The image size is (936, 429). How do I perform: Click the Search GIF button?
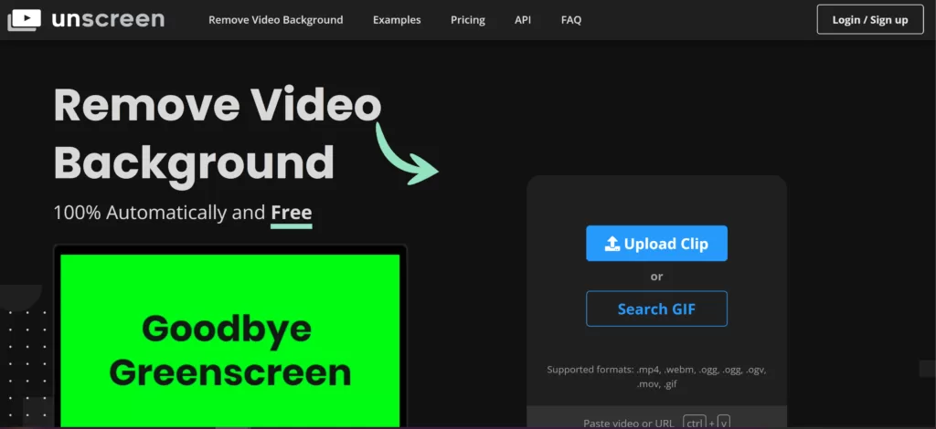656,309
